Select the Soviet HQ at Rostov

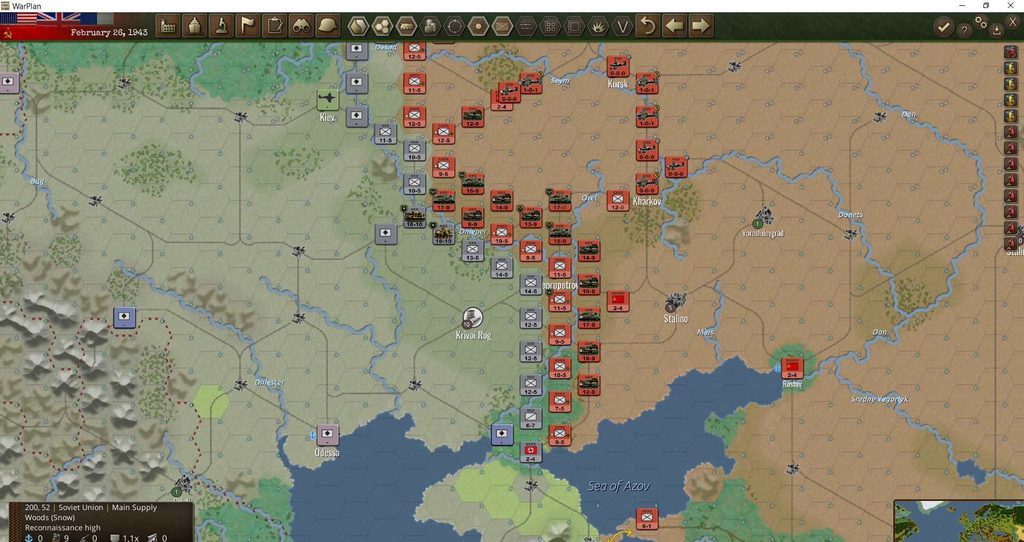(792, 368)
